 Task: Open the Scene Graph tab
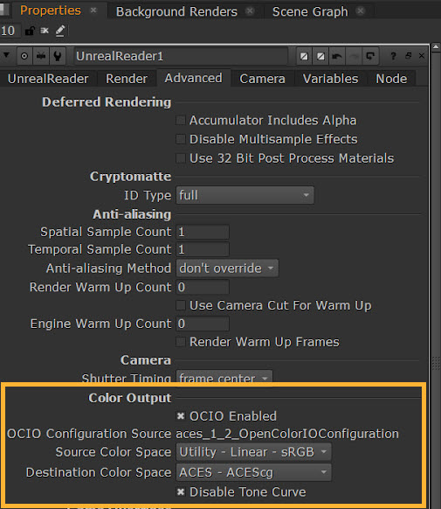pos(310,11)
